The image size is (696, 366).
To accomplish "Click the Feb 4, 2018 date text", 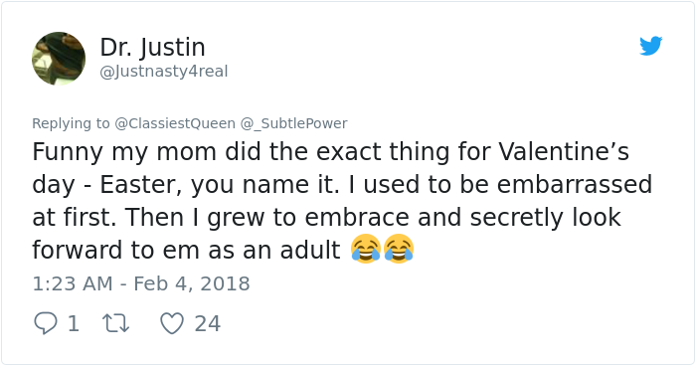I will tap(192, 283).
